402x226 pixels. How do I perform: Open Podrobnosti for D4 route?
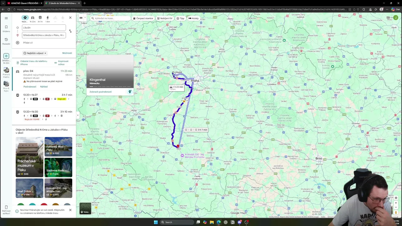[x=30, y=87]
